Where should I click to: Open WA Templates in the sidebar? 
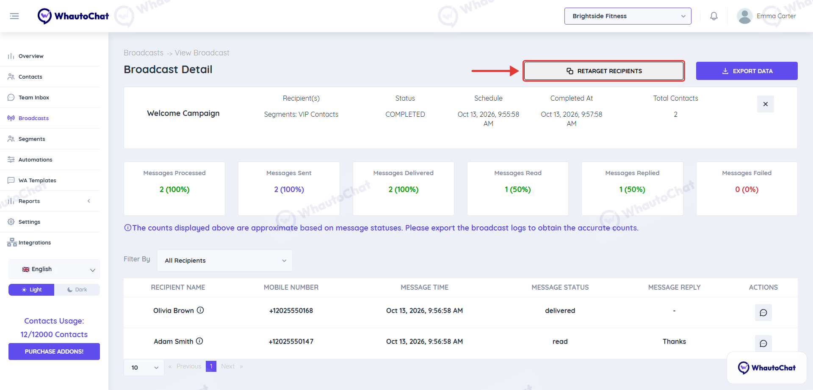[x=37, y=180]
